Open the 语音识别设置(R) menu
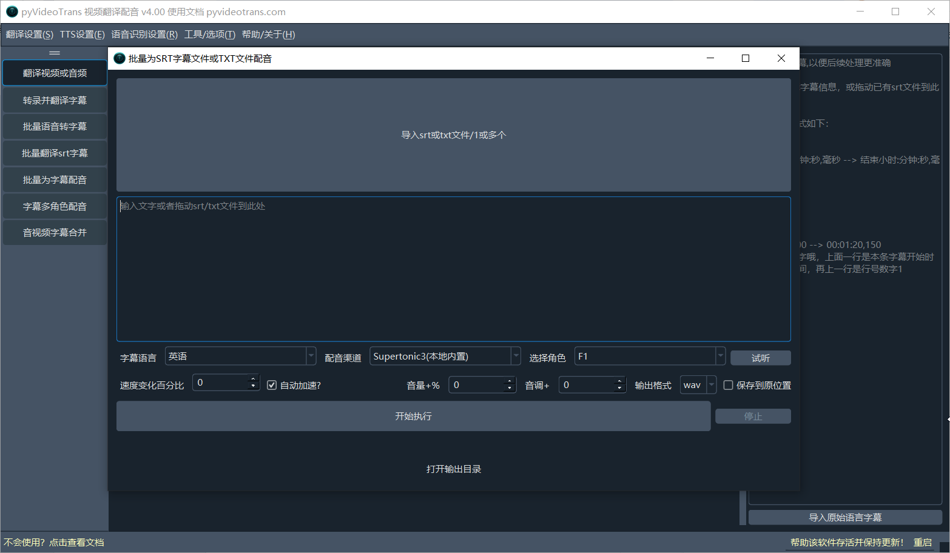Image resolution: width=950 pixels, height=553 pixels. tap(144, 35)
